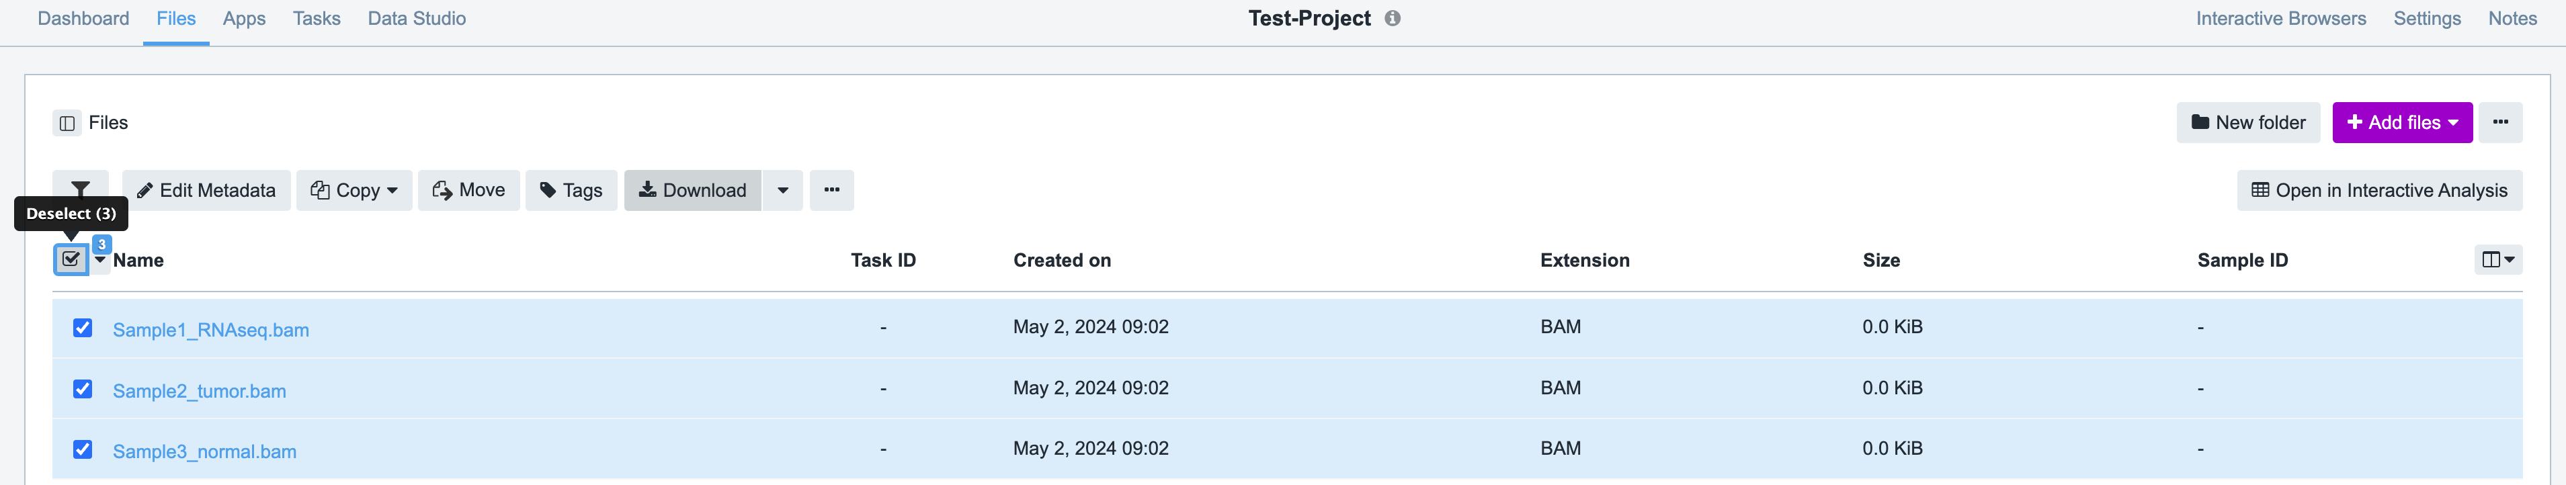Open the Copy dropdown
The height and width of the screenshot is (485, 2566).
pyautogui.click(x=354, y=190)
